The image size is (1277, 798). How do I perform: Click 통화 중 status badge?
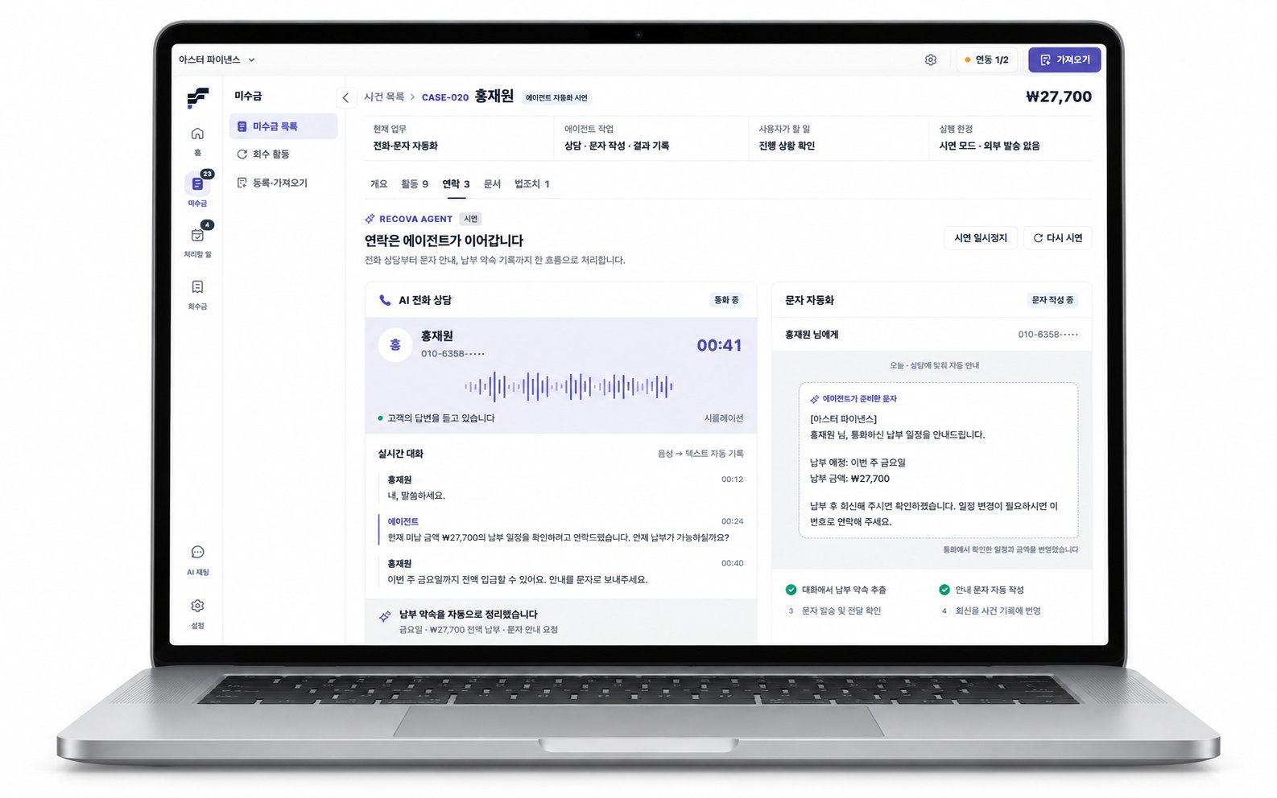click(726, 300)
